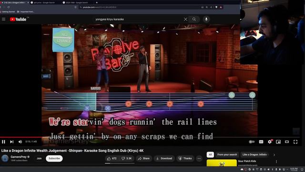Submit search with magnifying glass button
Image resolution: width=305 pixels, height=172 pixels.
coord(194,19)
